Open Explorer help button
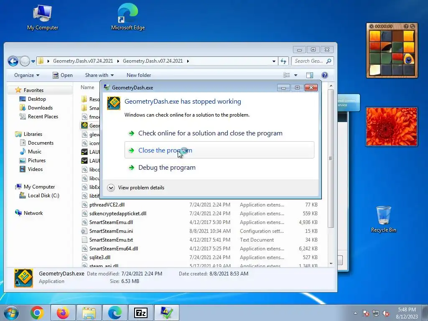428x321 pixels. (324, 75)
